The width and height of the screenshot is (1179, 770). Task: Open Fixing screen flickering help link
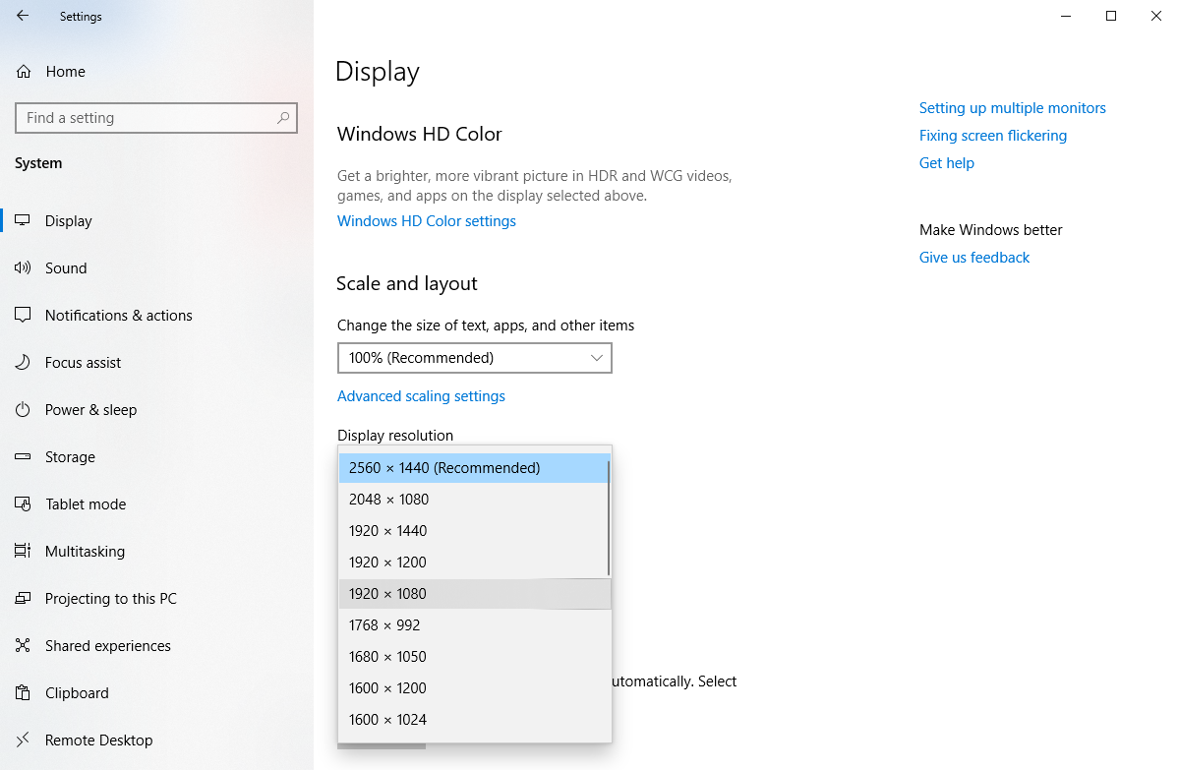pos(992,136)
